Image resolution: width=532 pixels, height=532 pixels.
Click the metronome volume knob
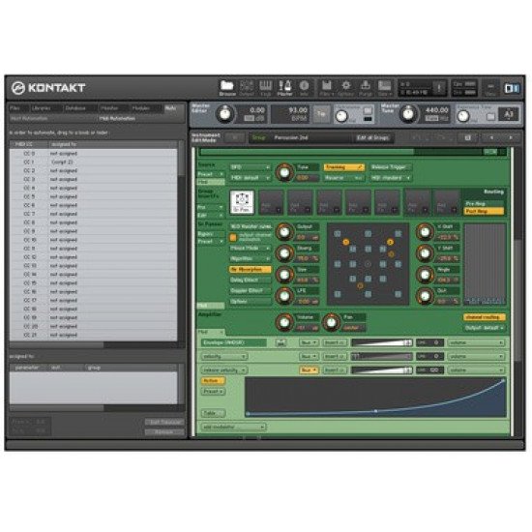click(341, 116)
